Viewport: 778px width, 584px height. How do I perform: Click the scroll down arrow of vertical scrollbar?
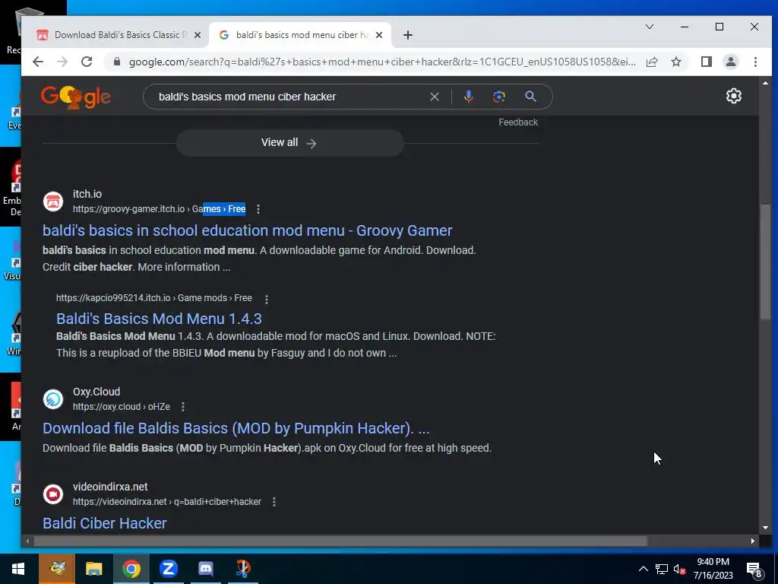(765, 528)
